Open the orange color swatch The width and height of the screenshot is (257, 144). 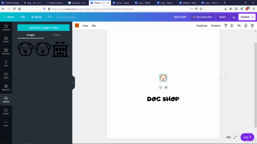pyautogui.click(x=77, y=26)
